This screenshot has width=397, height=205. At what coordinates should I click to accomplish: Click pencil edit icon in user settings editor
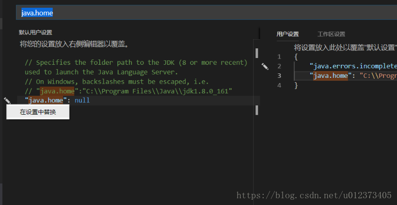[x=265, y=66]
